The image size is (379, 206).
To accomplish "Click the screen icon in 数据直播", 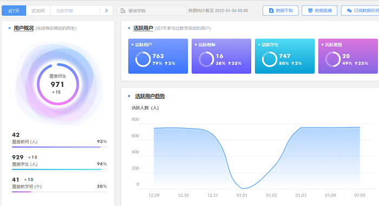I will tap(310, 11).
